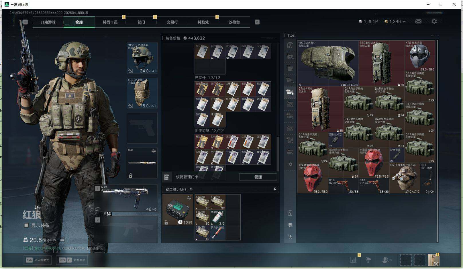Click the E shortcut key icon right of tabs
The height and width of the screenshot is (269, 463).
(257, 22)
